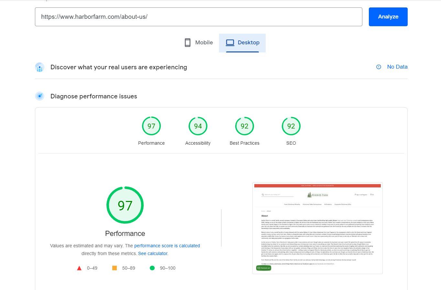Click the 50–89 legend text

pos(128,268)
